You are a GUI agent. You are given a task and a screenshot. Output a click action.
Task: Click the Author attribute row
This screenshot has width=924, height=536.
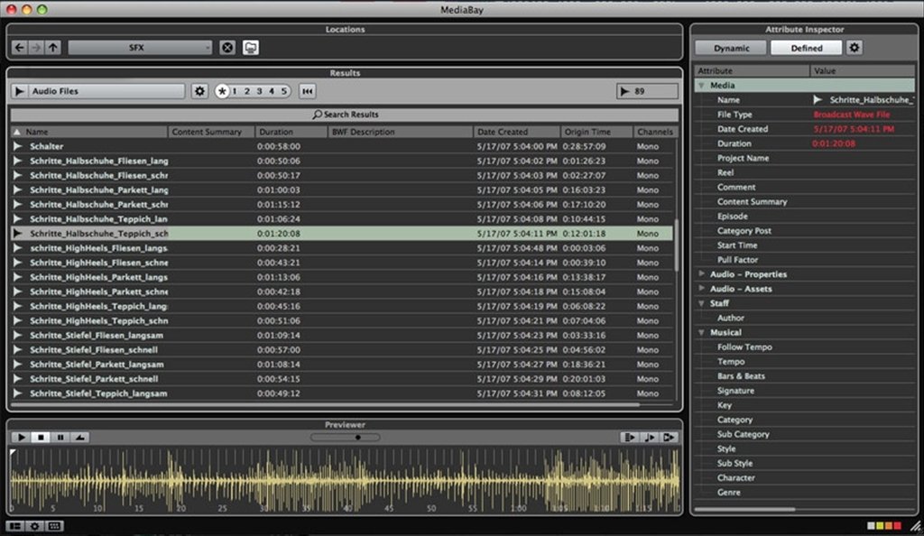[804, 318]
